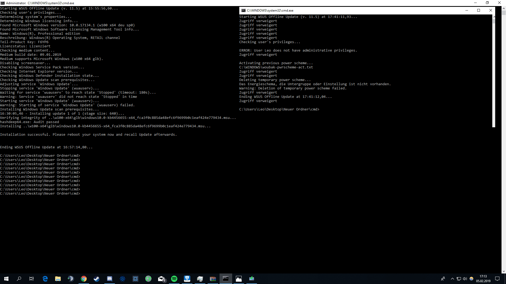Open the orange-blue sphere tray icon

471,279
